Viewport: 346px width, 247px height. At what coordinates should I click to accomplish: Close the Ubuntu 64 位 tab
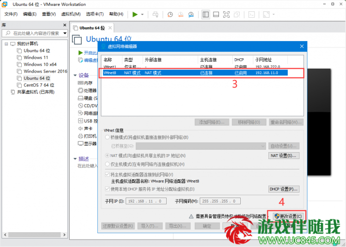tap(110, 28)
